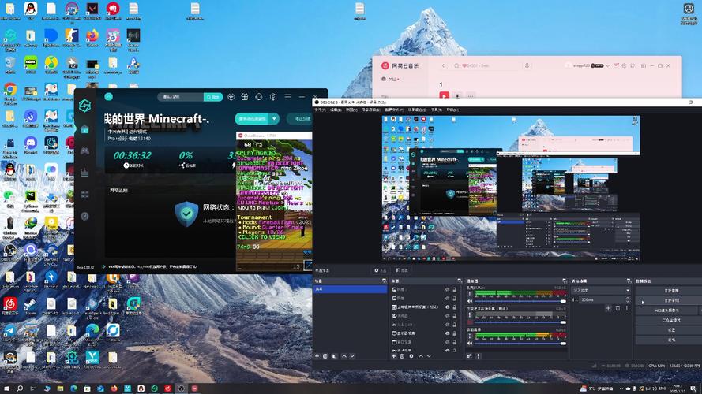Viewport: 702px width, 394px height.
Task: Open advanced audio properties gear in OBS mixer
Action: tap(469, 356)
